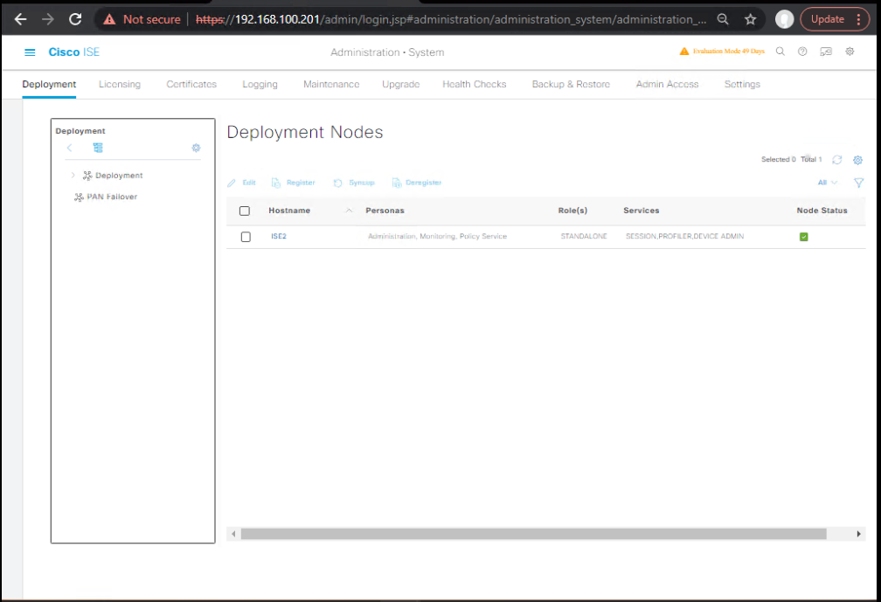Refresh the Deployment Nodes table

coord(837,160)
